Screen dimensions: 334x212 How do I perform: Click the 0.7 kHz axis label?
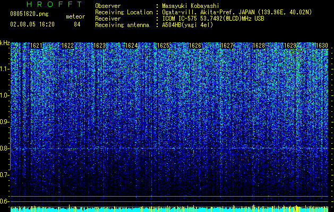[4, 175]
